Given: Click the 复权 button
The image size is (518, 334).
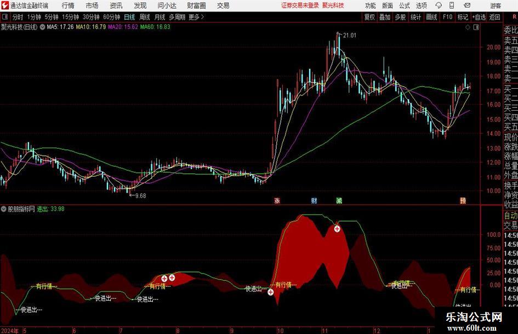Looking at the screenshot, I should coord(369,17).
